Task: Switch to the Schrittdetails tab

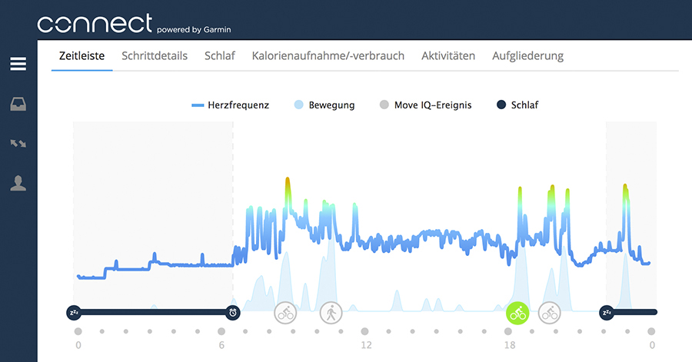Action: coord(155,56)
